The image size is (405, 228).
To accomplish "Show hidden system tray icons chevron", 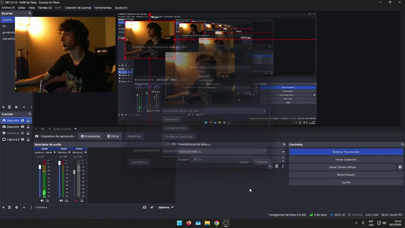I will point(356,223).
